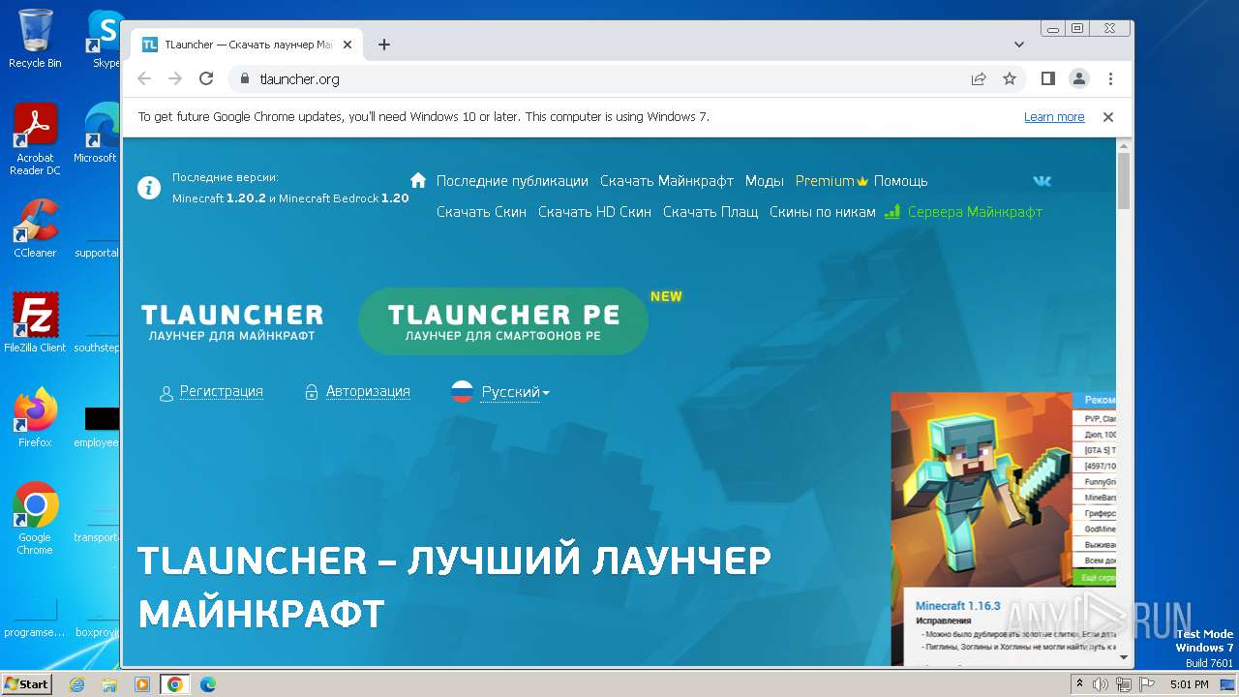Viewport: 1239px width, 697px height.
Task: Open Помощь menu item
Action: point(901,181)
